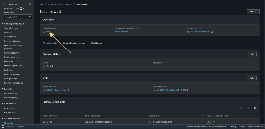
Task: Open Managed prefix lists
Action: (x=13, y=66)
